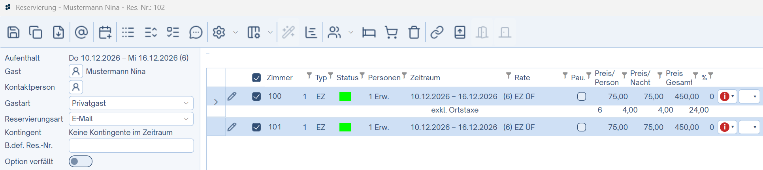Viewport: 763px width, 170px height.
Task: Click the Rate column header
Action: click(x=522, y=78)
